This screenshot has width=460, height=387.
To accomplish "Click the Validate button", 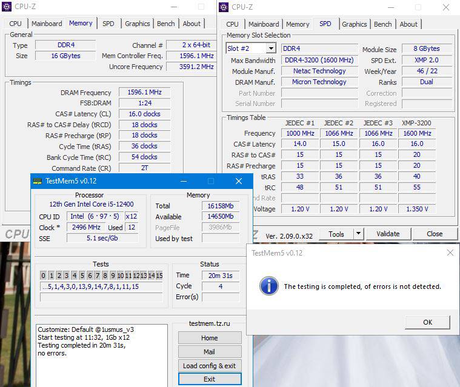I will click(388, 234).
